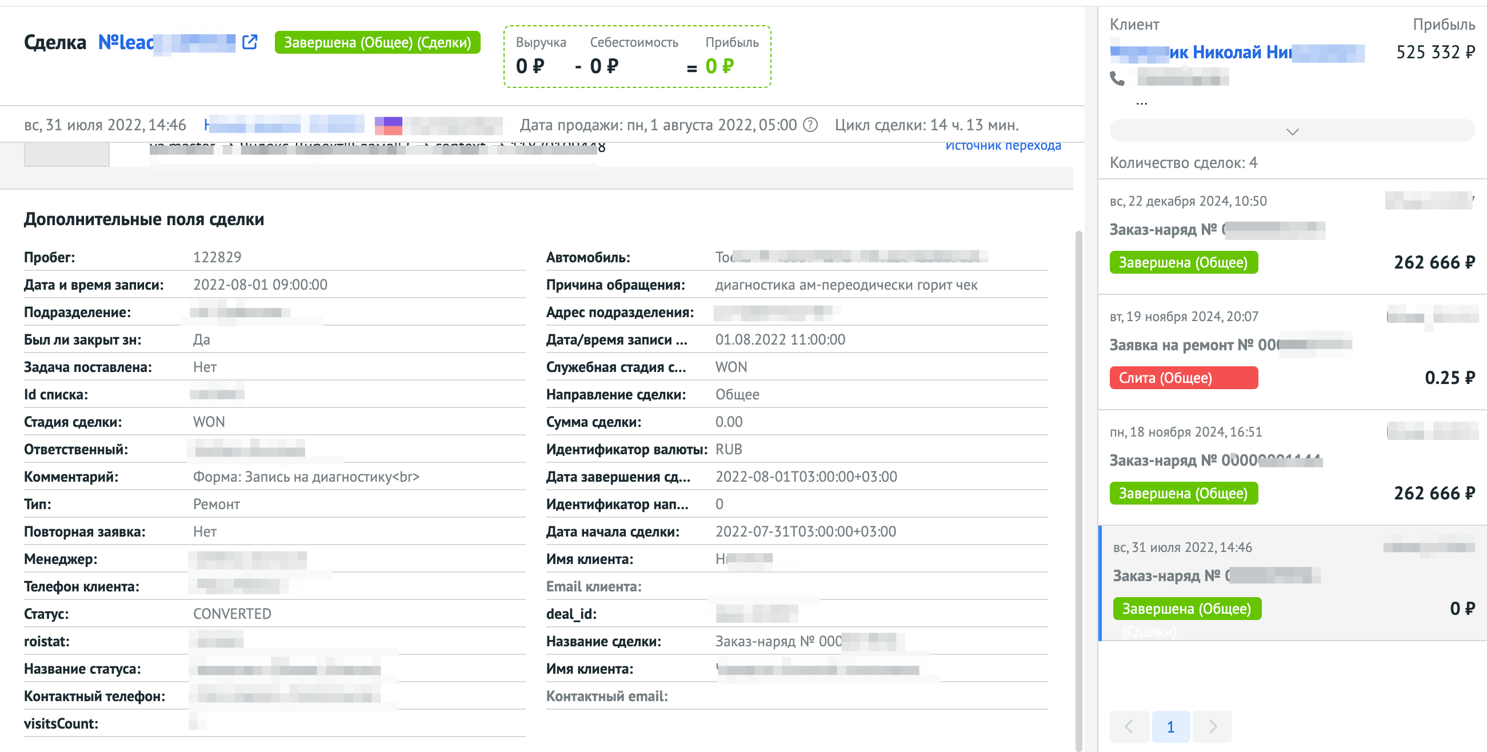Expand client details chevron
Screen dimensions: 1487x752
pyautogui.click(x=1292, y=131)
